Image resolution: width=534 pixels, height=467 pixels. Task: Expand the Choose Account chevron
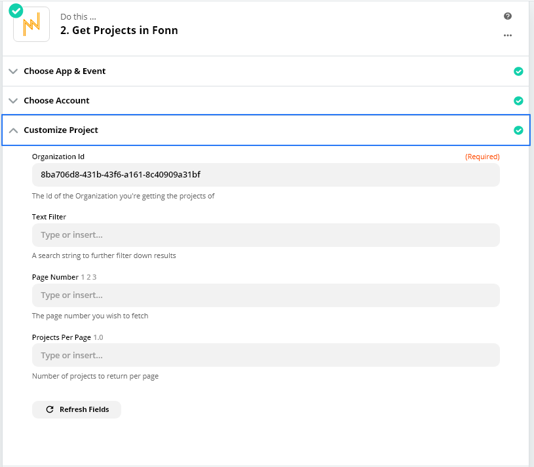tap(13, 101)
